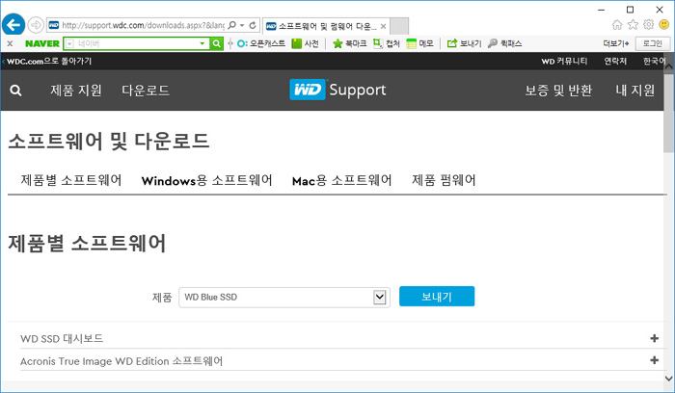The height and width of the screenshot is (393, 675).
Task: Click the page vertical scrollbar thumb
Action: tap(668, 113)
